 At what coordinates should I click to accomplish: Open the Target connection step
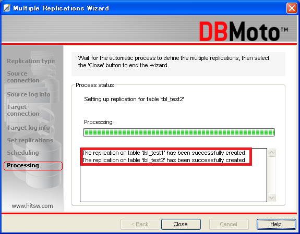(x=23, y=110)
